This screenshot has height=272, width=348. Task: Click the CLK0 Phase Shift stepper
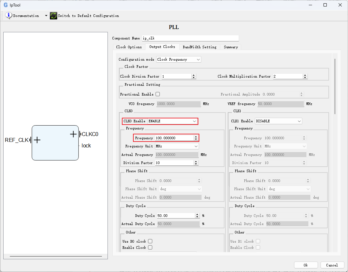tap(199, 181)
